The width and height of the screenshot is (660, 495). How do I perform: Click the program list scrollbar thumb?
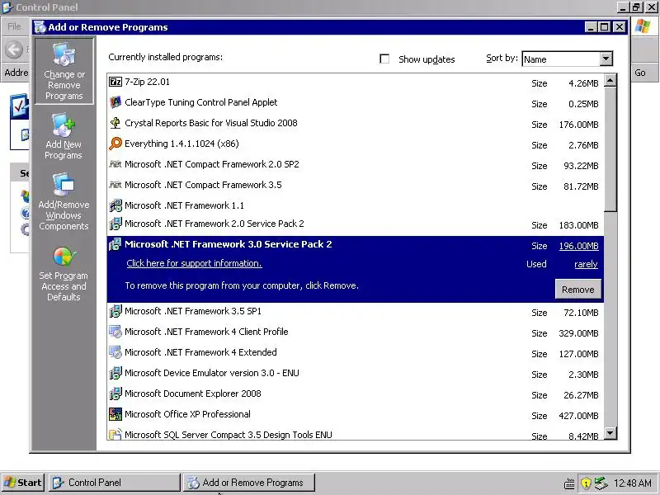point(610,149)
